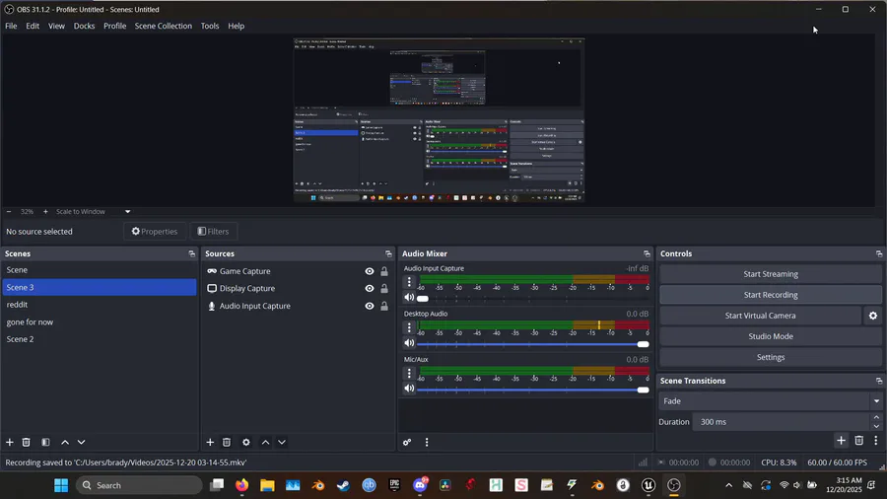This screenshot has width=887, height=499.
Task: Open source properties gear in Sources toolbar
Action: coord(246,442)
